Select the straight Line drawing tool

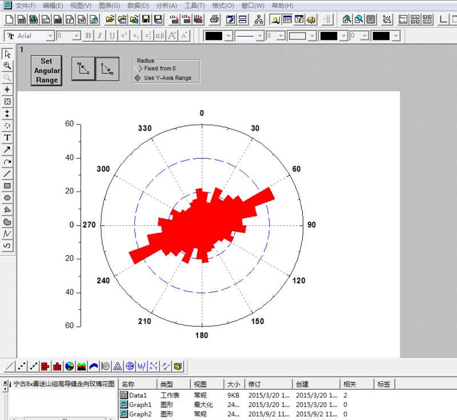pos(7,173)
